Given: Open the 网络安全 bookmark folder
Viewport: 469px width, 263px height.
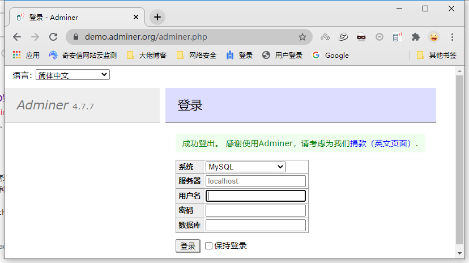Looking at the screenshot, I should tap(197, 56).
